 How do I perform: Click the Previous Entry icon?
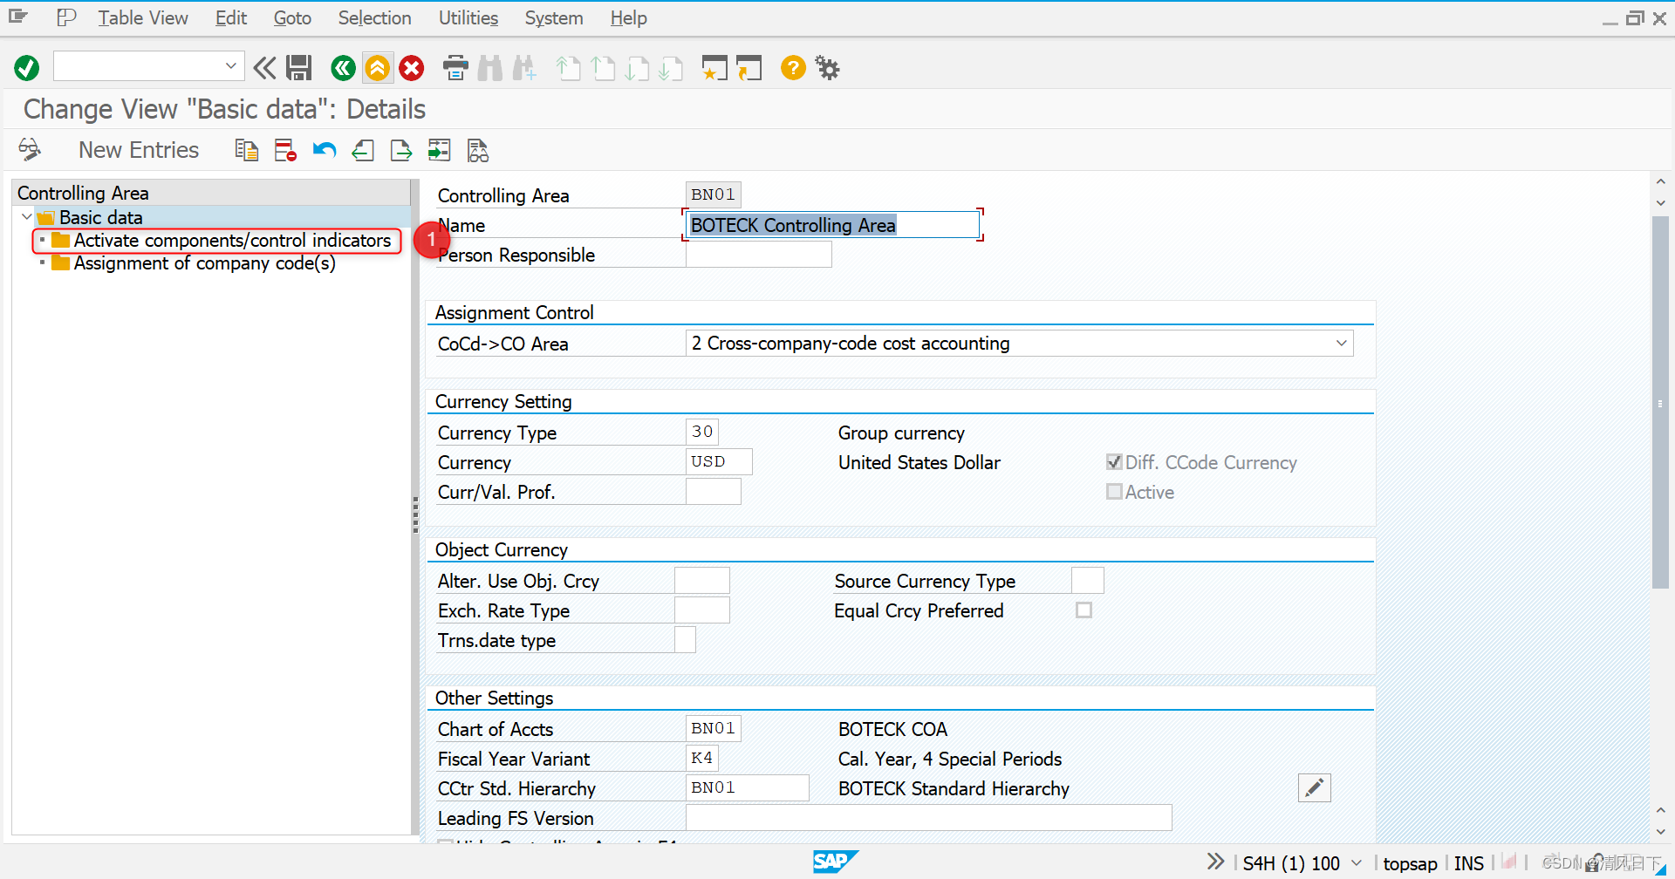(x=363, y=150)
